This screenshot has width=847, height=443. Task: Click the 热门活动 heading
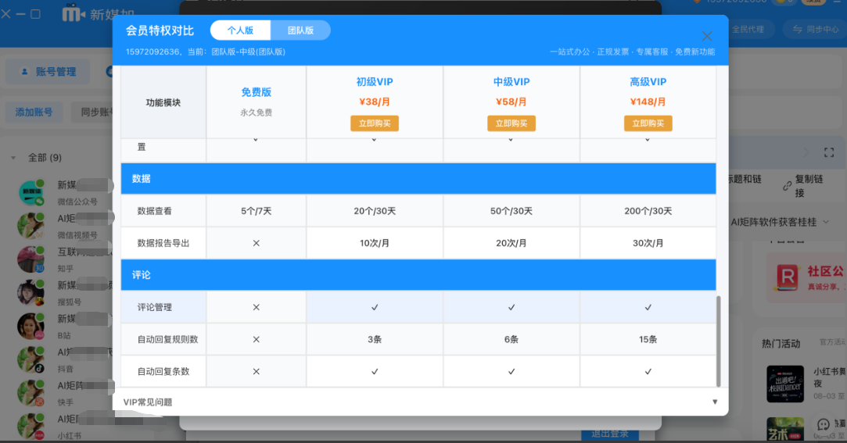[x=781, y=344]
